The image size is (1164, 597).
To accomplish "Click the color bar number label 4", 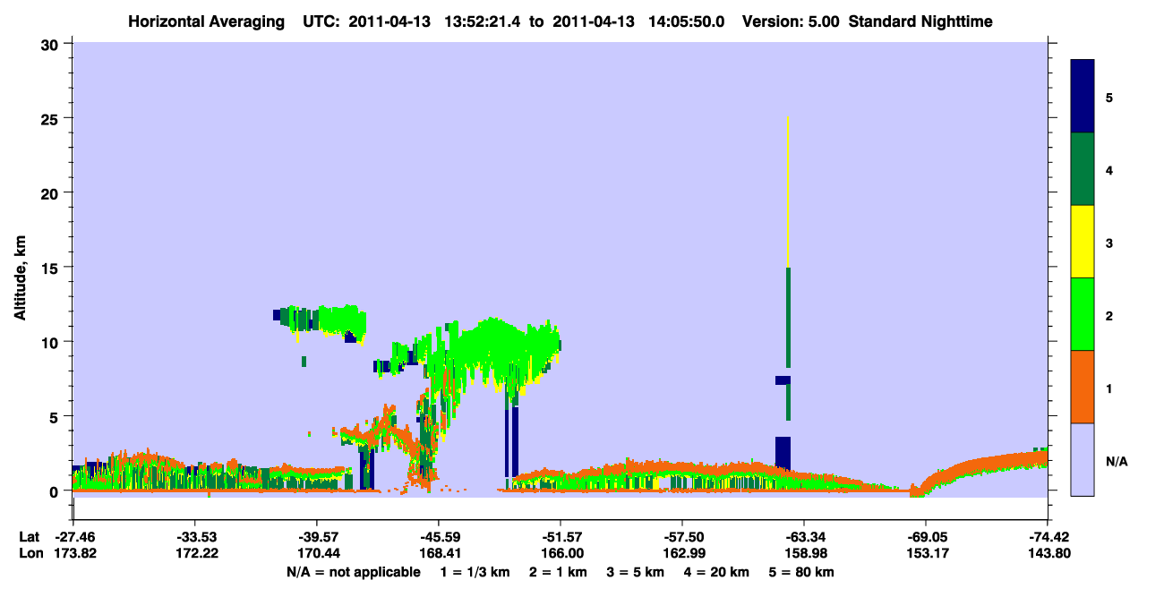I will (x=1109, y=170).
